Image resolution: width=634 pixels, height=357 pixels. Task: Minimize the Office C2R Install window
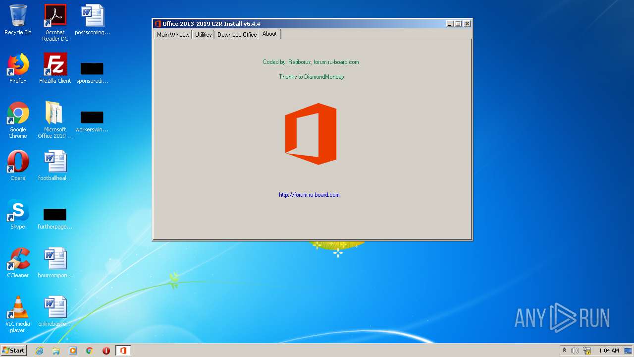[x=450, y=23]
